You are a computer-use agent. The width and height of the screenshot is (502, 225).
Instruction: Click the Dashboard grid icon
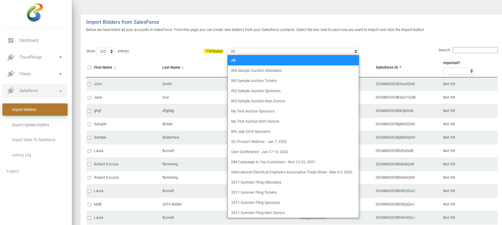point(11,40)
